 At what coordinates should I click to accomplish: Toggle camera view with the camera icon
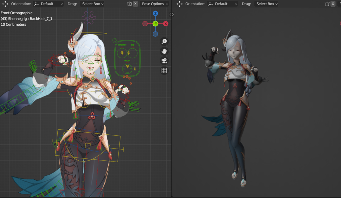[164, 61]
